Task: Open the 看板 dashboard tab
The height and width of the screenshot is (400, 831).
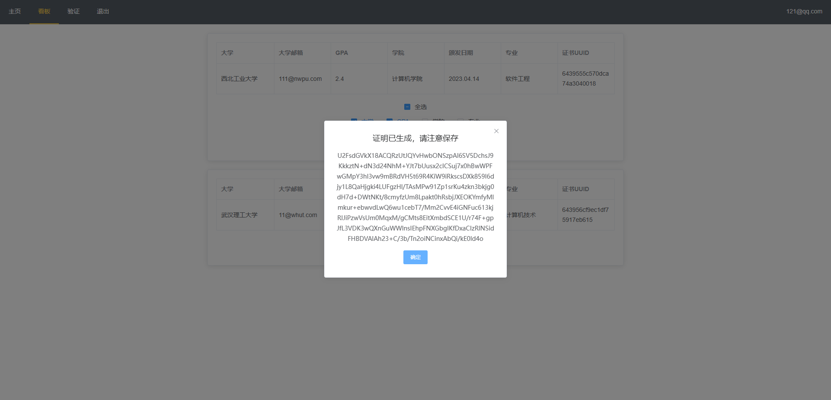Action: (x=44, y=11)
